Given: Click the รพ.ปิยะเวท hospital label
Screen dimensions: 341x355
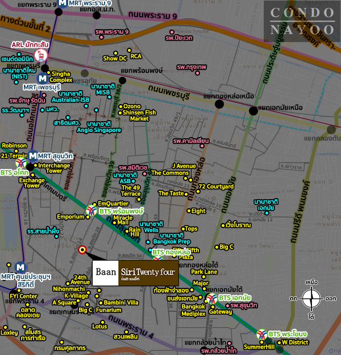Looking at the screenshot, I should coord(179,38).
